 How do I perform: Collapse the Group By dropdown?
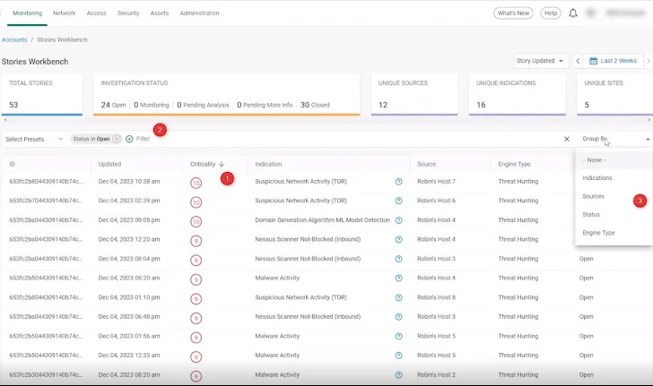[x=647, y=139]
